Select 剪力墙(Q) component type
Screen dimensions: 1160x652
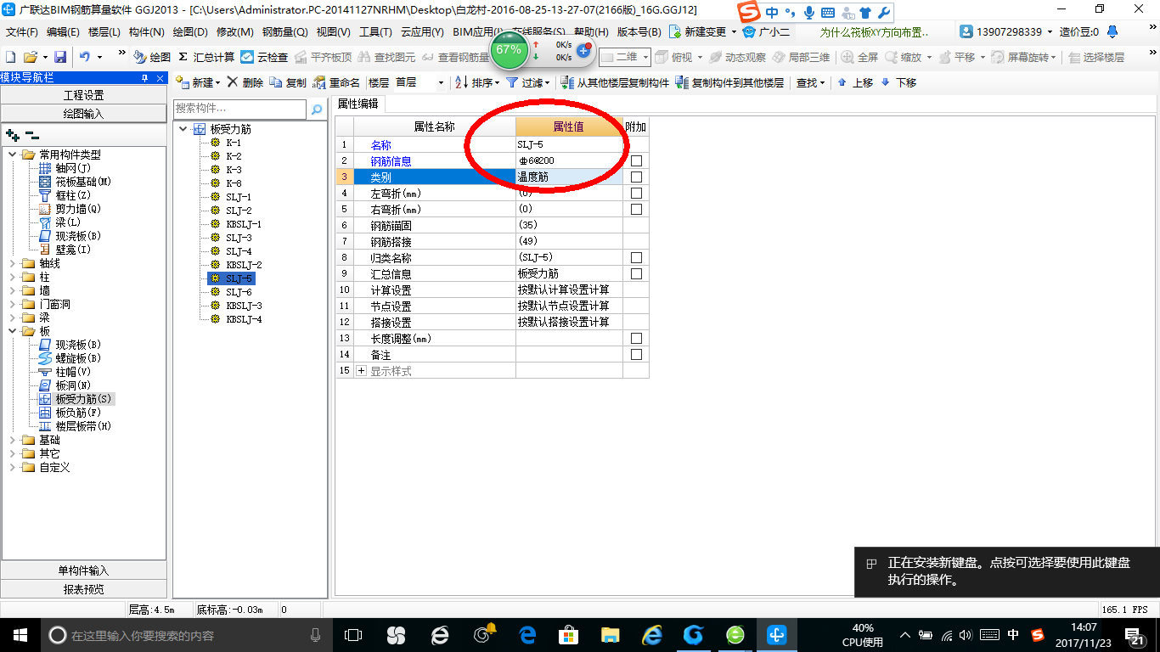click(x=70, y=209)
